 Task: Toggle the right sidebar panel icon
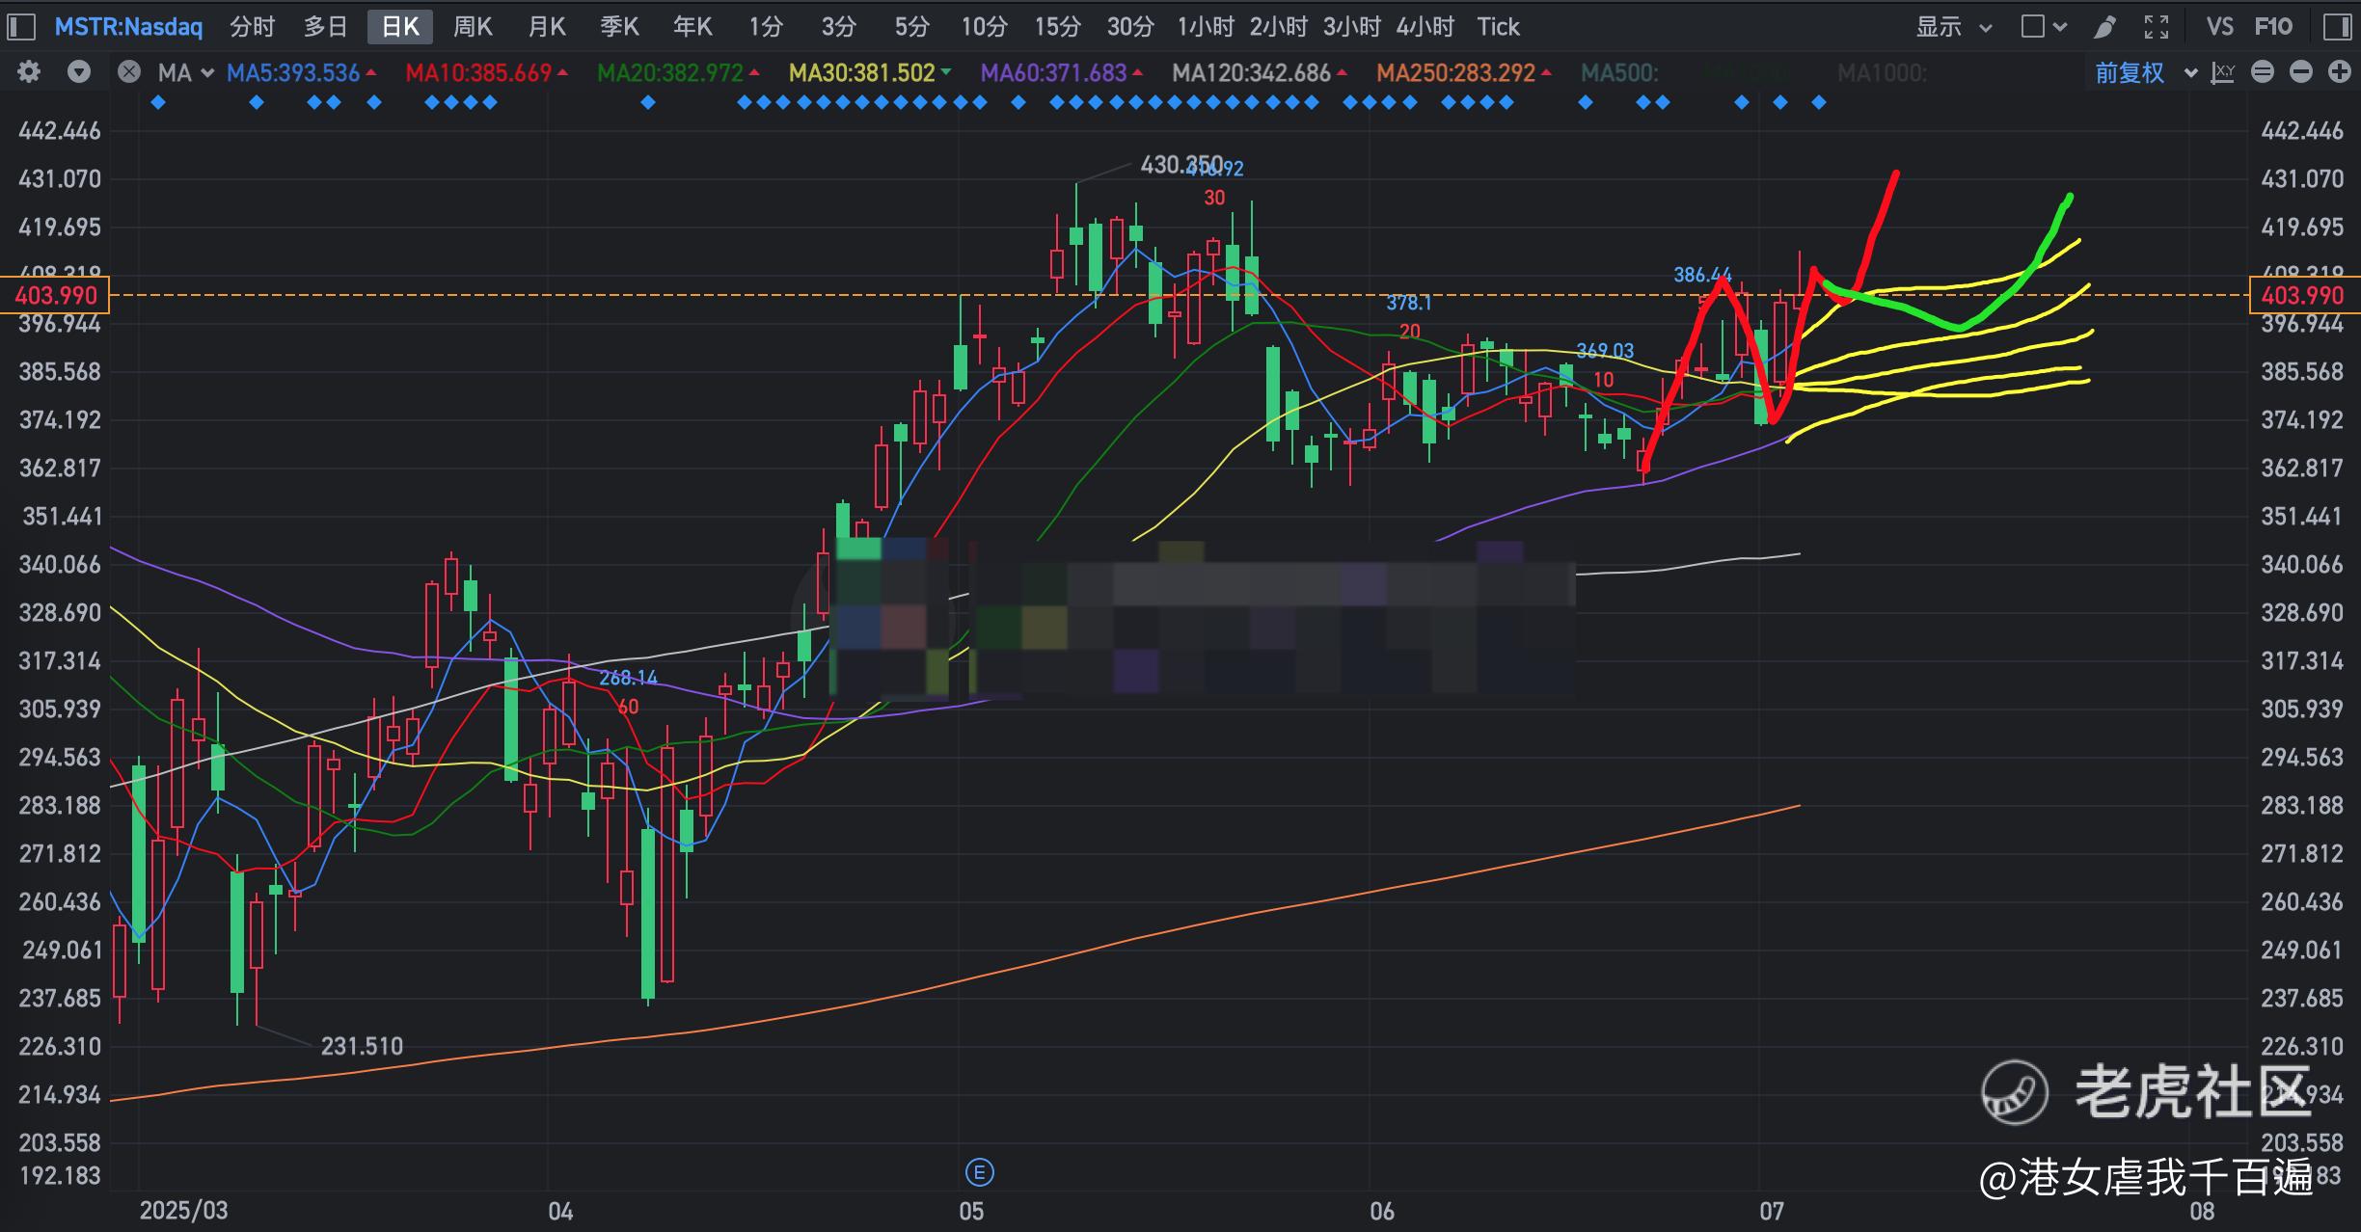[2337, 27]
